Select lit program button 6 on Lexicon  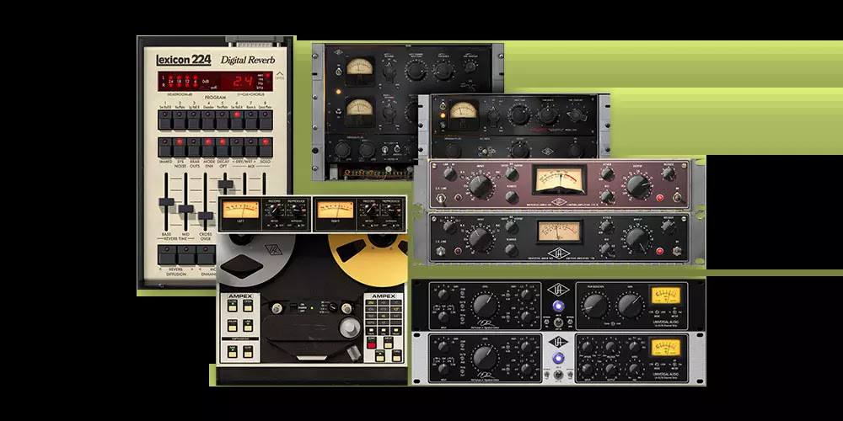click(237, 120)
